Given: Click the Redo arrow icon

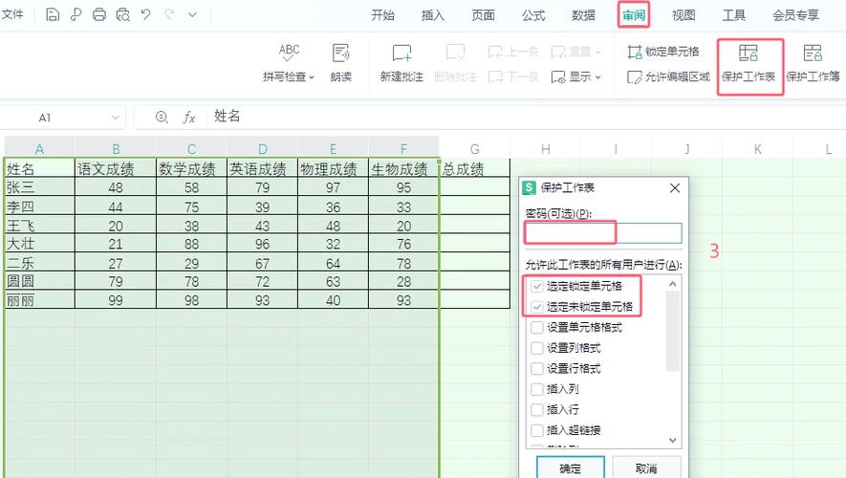Looking at the screenshot, I should [169, 14].
